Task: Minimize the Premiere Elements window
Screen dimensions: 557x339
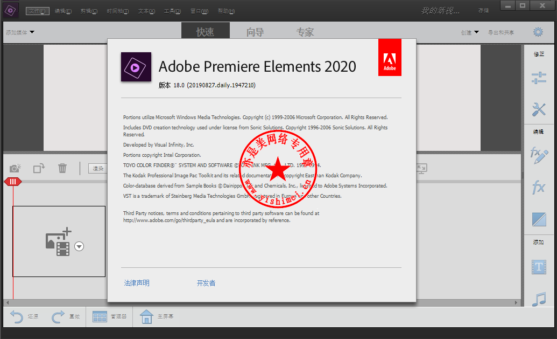Action: coord(508,6)
